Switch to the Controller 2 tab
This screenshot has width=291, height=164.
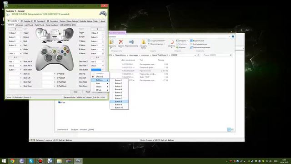pyautogui.click(x=26, y=21)
